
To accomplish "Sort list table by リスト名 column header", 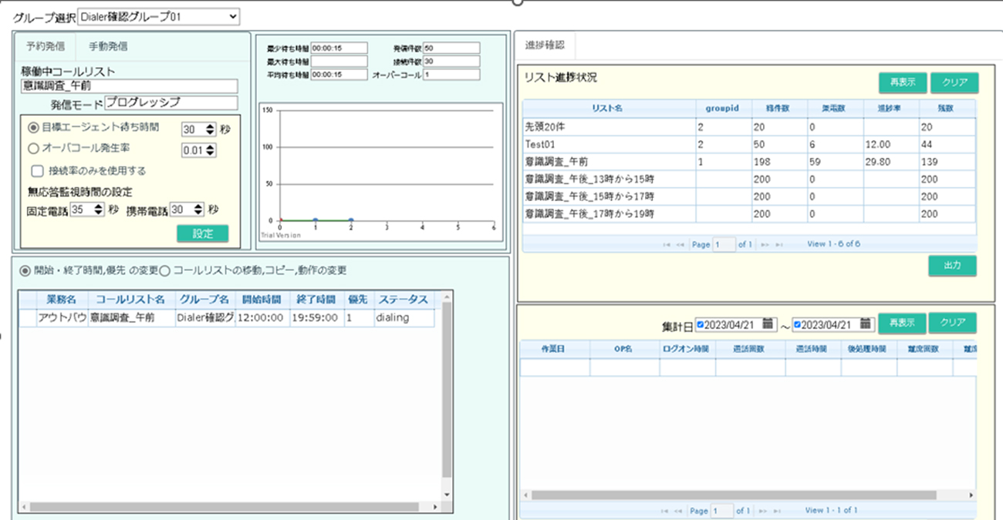I will [608, 108].
